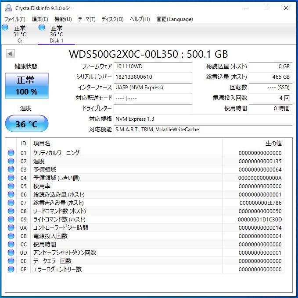Viewport: 298px width, 298px height.
Task: Click the status orb for row 03 予備領域
Action: (11, 169)
